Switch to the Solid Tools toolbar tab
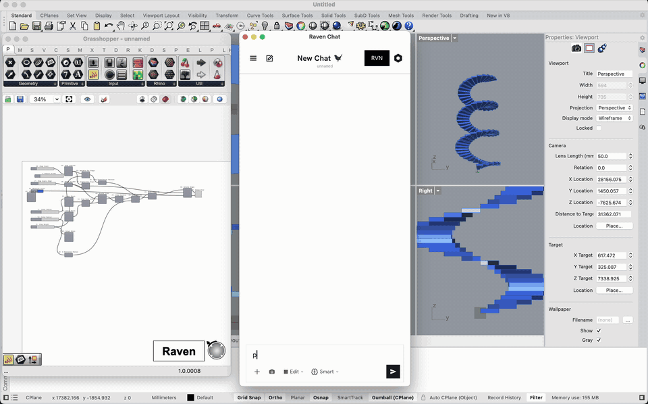This screenshot has width=648, height=404. 333,16
